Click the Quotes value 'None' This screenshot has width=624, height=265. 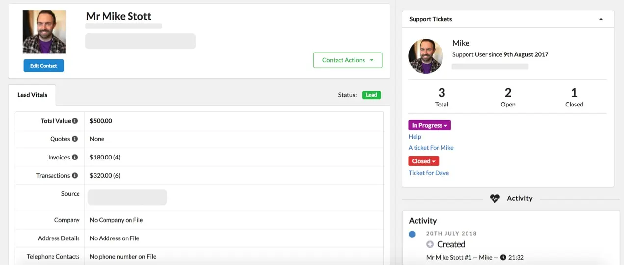[97, 139]
